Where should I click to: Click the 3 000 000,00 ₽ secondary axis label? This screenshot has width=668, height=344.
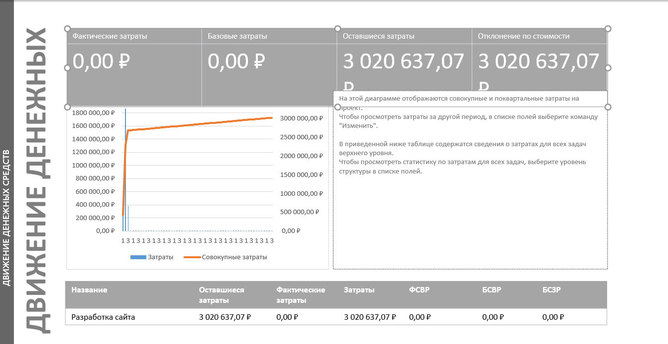(302, 118)
